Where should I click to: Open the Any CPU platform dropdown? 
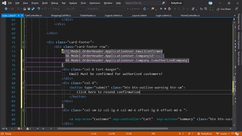(x=75, y=9)
